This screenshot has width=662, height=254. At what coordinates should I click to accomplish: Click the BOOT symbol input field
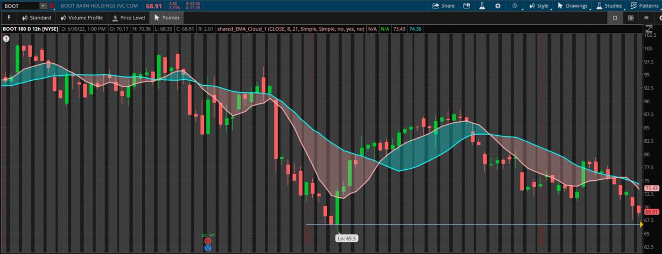tap(20, 5)
